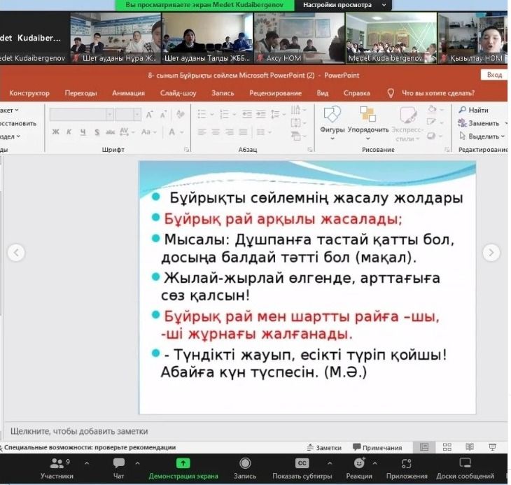Open the Zoom Participants panel
This screenshot has width=511, height=485.
click(57, 468)
